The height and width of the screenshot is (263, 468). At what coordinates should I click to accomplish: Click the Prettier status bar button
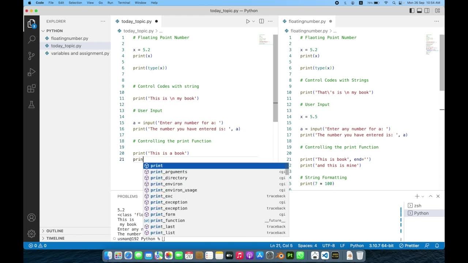409,245
